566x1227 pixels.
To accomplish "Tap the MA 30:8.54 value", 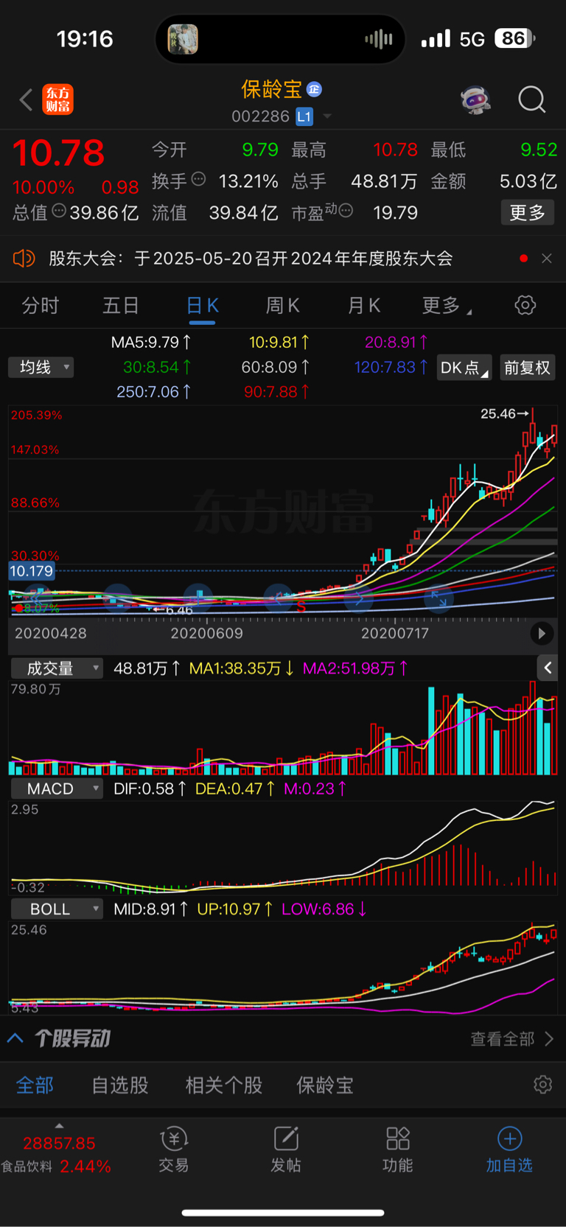I will [x=157, y=367].
